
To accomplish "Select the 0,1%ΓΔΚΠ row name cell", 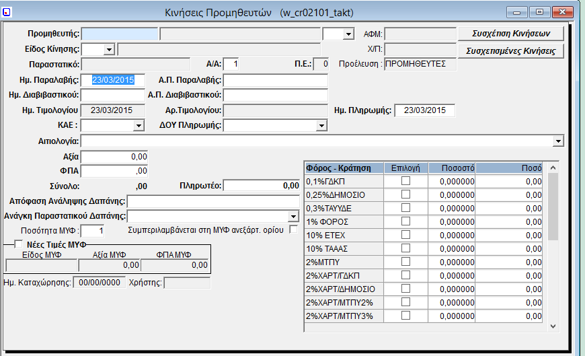I will [x=344, y=182].
